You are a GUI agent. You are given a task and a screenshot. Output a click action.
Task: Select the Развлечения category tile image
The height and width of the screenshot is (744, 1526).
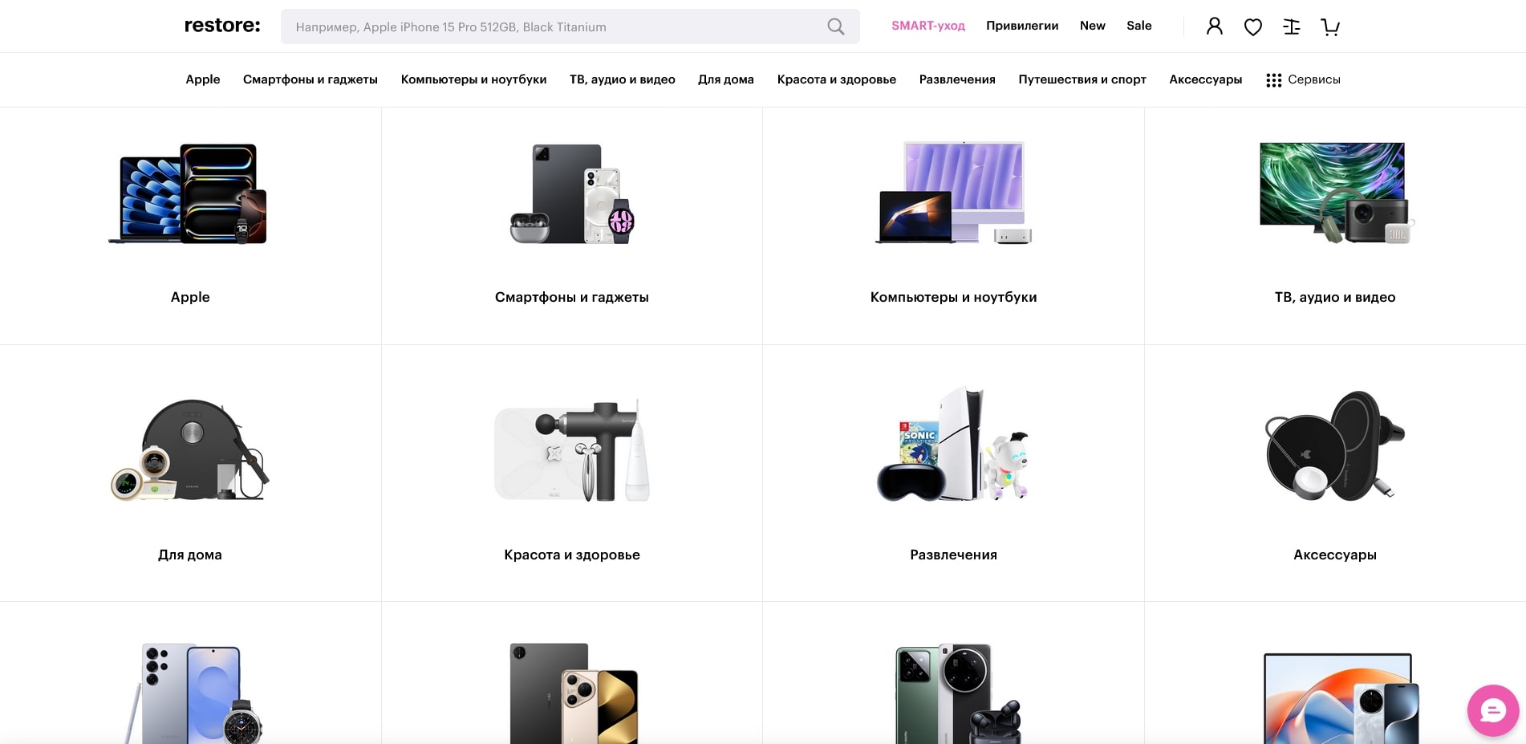click(953, 445)
